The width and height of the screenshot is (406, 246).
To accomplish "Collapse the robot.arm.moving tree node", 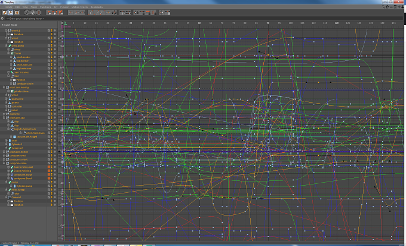I will click(x=4, y=87).
